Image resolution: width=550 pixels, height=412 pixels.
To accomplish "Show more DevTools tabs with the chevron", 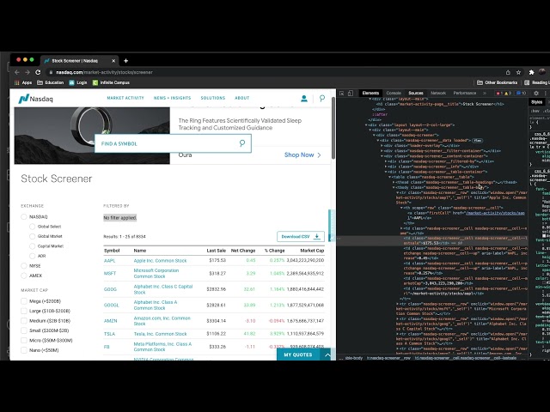I will point(485,94).
